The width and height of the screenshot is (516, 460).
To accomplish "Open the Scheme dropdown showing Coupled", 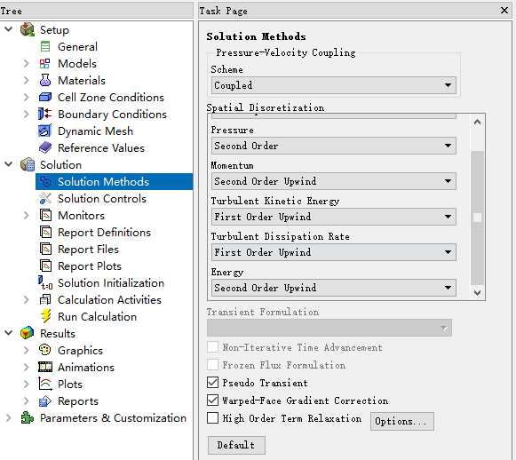I will [x=333, y=85].
